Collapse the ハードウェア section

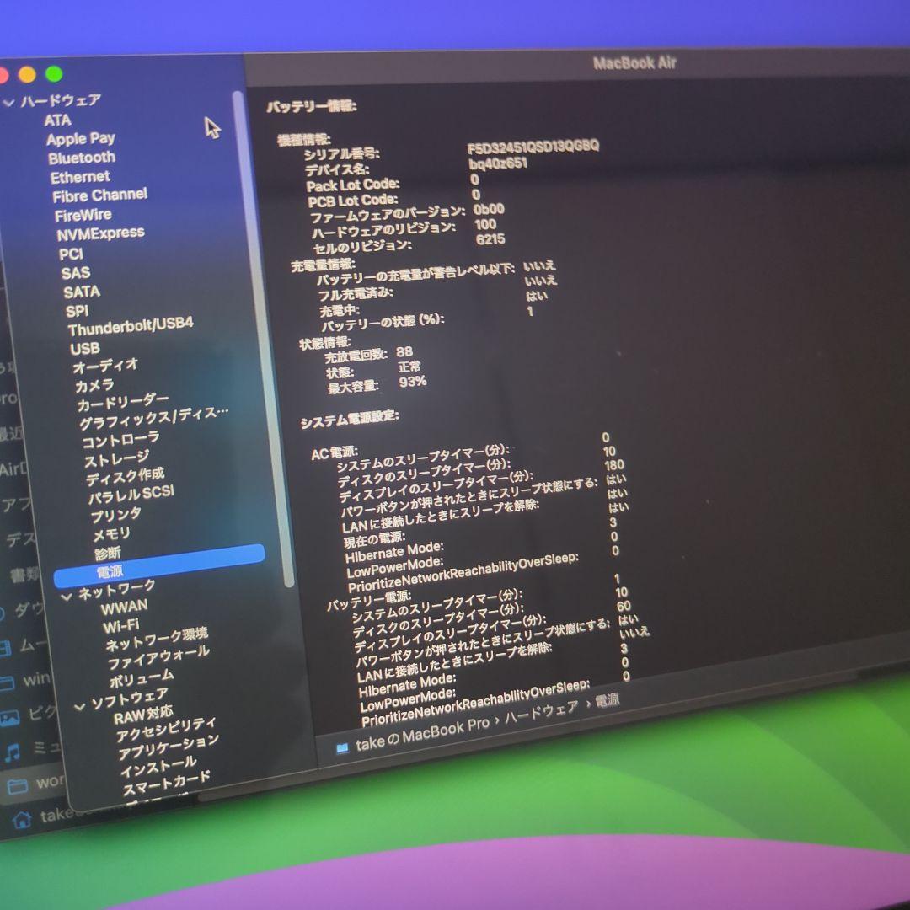point(9,103)
